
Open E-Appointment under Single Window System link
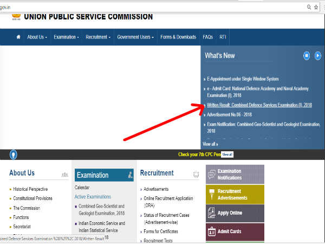(x=243, y=79)
